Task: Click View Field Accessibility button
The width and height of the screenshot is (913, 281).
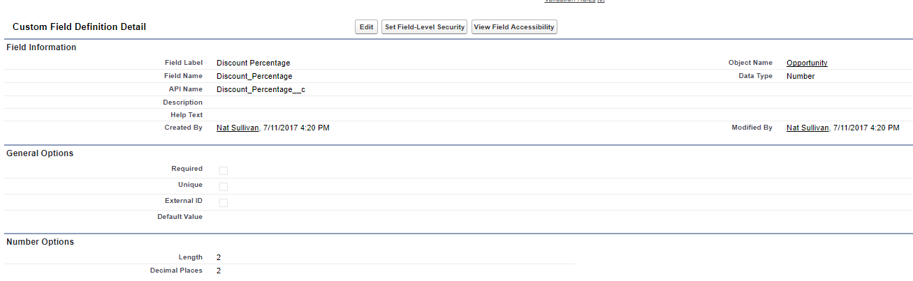Action: (514, 27)
